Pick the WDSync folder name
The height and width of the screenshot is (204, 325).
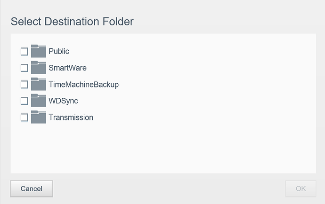pos(62,101)
